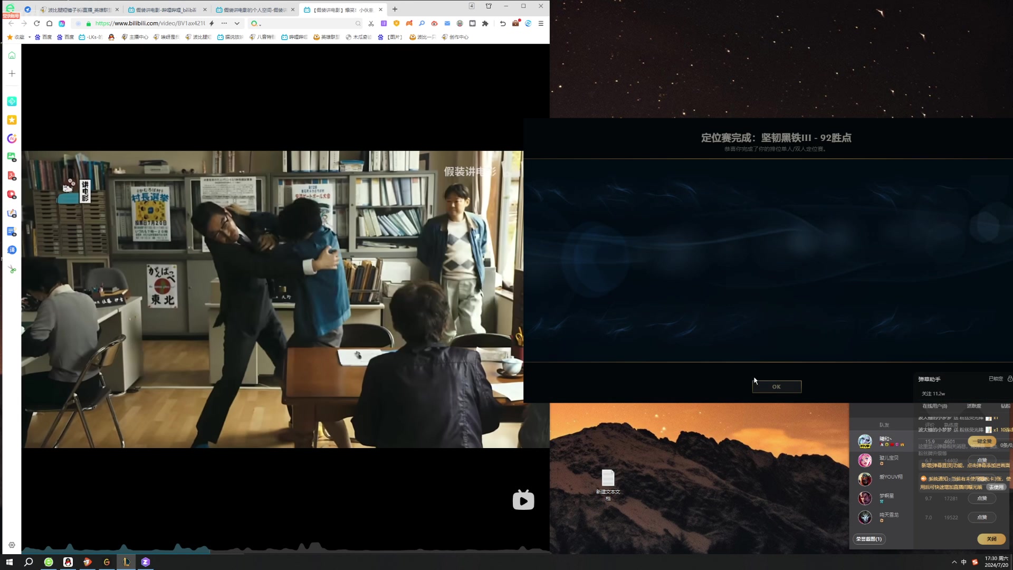Open the taskbar clock 17:30
The height and width of the screenshot is (570, 1013).
coord(996,562)
